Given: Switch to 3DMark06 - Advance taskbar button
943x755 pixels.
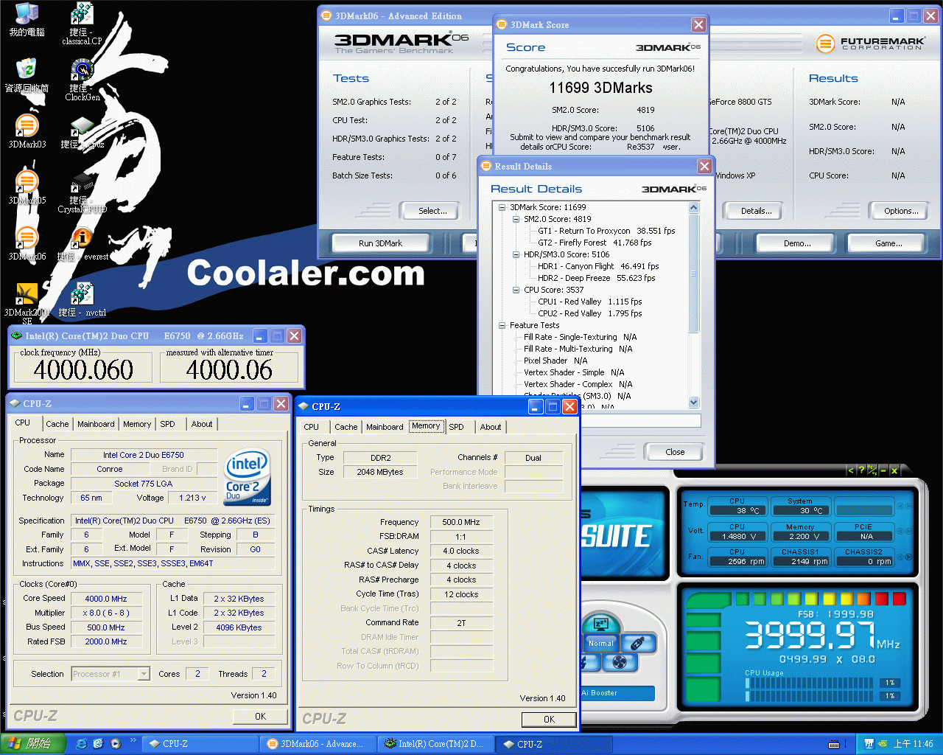Looking at the screenshot, I should [x=320, y=744].
